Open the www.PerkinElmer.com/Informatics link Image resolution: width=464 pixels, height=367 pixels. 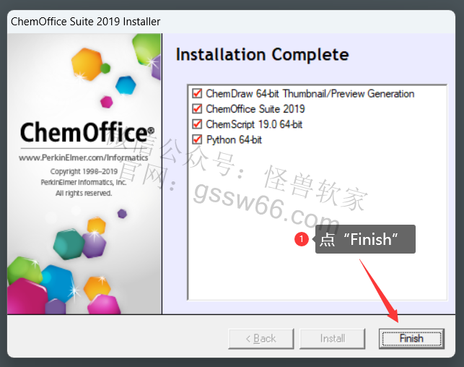84,157
